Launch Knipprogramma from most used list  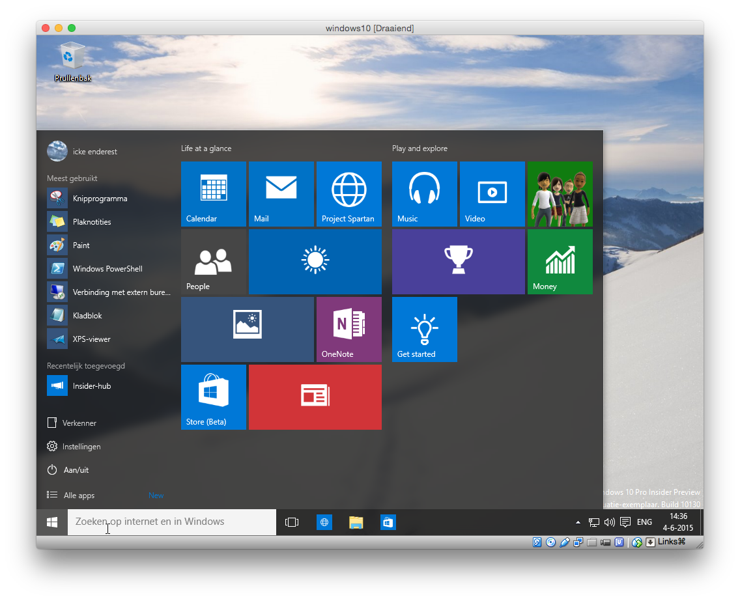(100, 199)
